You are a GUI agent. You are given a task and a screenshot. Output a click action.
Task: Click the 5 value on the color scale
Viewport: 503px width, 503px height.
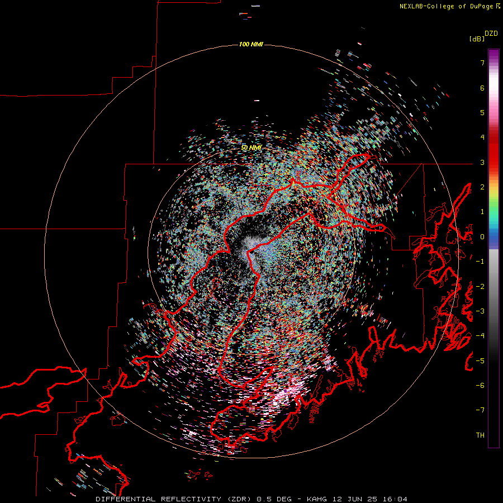[x=482, y=112]
